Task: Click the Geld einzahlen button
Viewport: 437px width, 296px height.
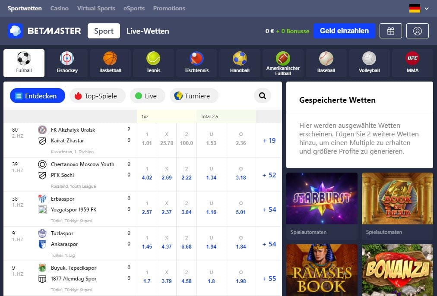Action: tap(344, 31)
